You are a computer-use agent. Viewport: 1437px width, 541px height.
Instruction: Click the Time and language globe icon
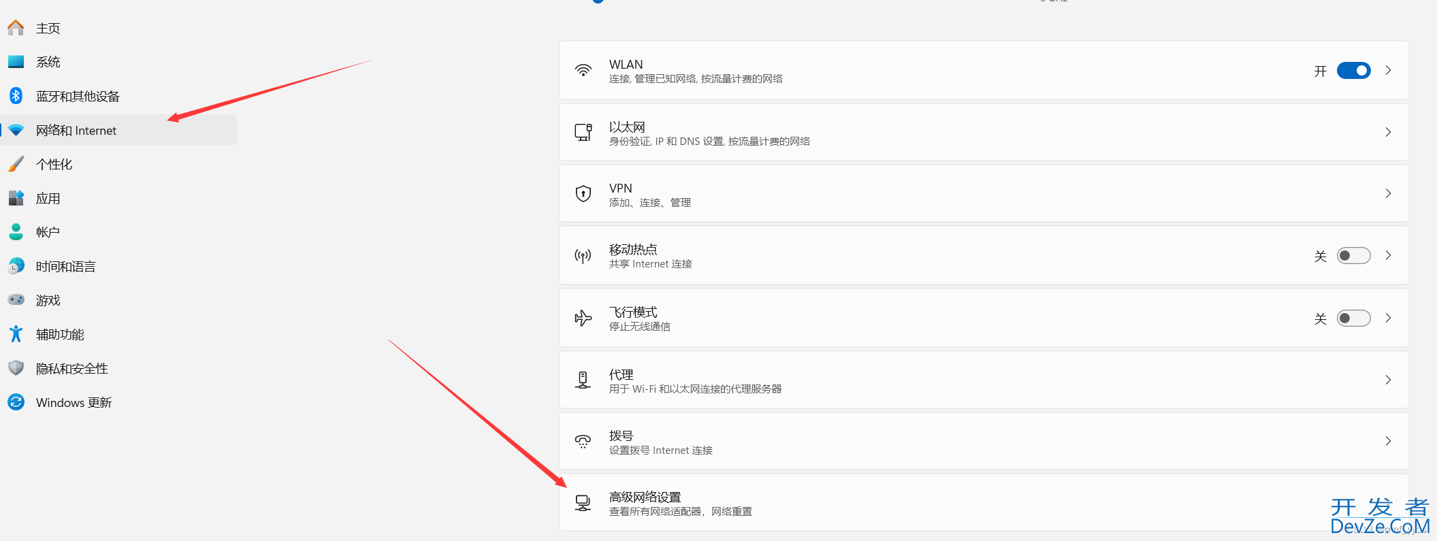pyautogui.click(x=16, y=266)
